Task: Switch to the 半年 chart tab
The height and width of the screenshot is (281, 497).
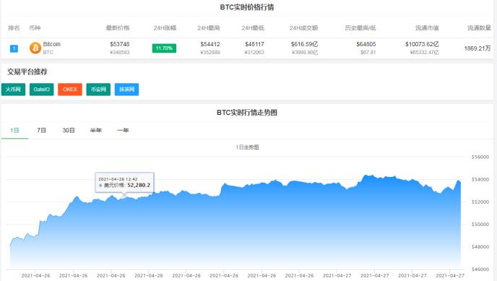Action: (x=96, y=130)
